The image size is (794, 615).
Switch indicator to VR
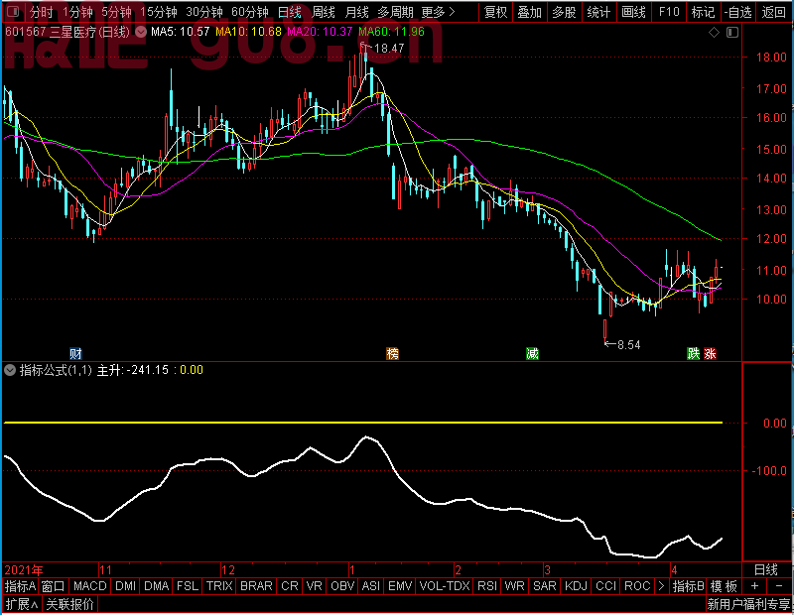tap(315, 586)
